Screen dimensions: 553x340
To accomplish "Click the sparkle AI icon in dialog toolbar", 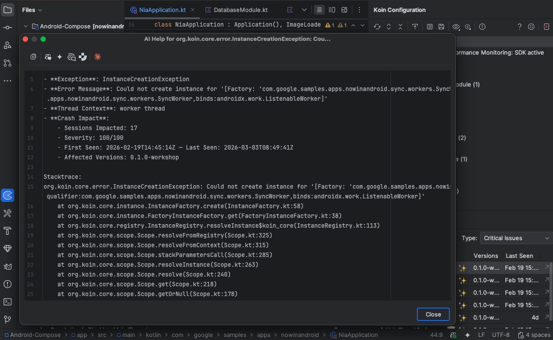I will [x=60, y=57].
